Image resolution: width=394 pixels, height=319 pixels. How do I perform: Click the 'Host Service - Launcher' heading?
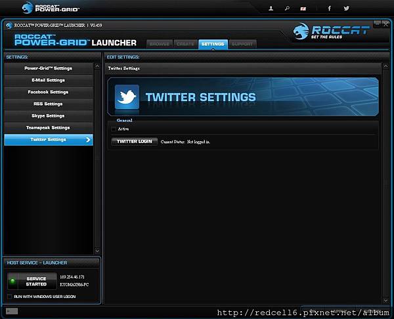click(37, 263)
